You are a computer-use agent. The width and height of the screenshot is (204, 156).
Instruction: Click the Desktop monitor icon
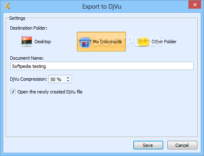[27, 42]
